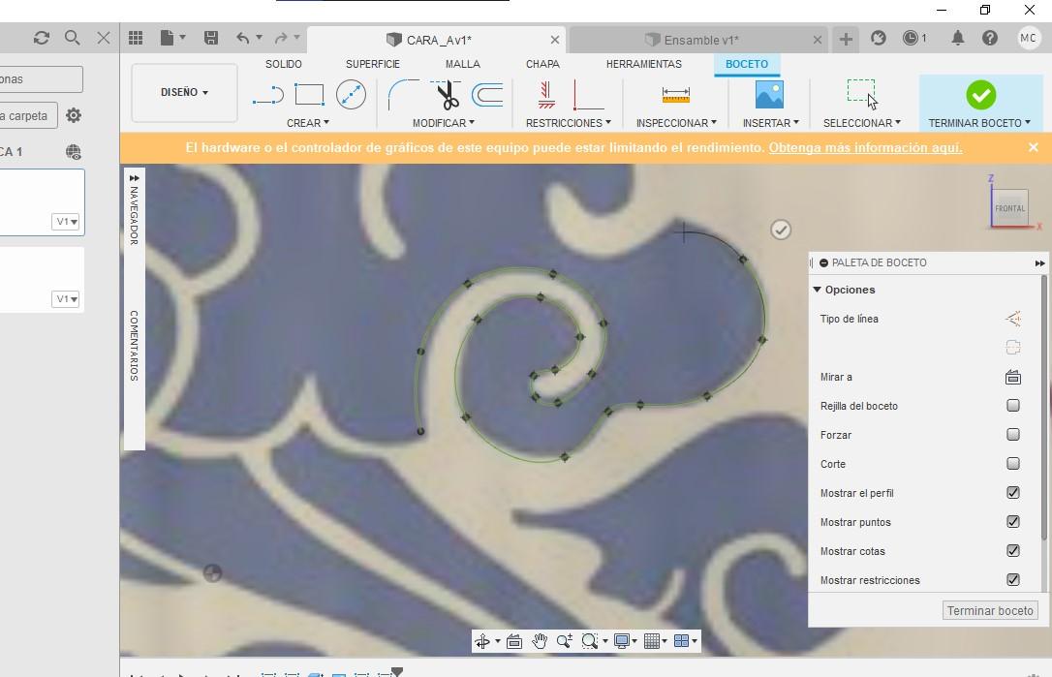This screenshot has height=677, width=1052.
Task: Click the construction line type icon
Action: click(x=1013, y=319)
